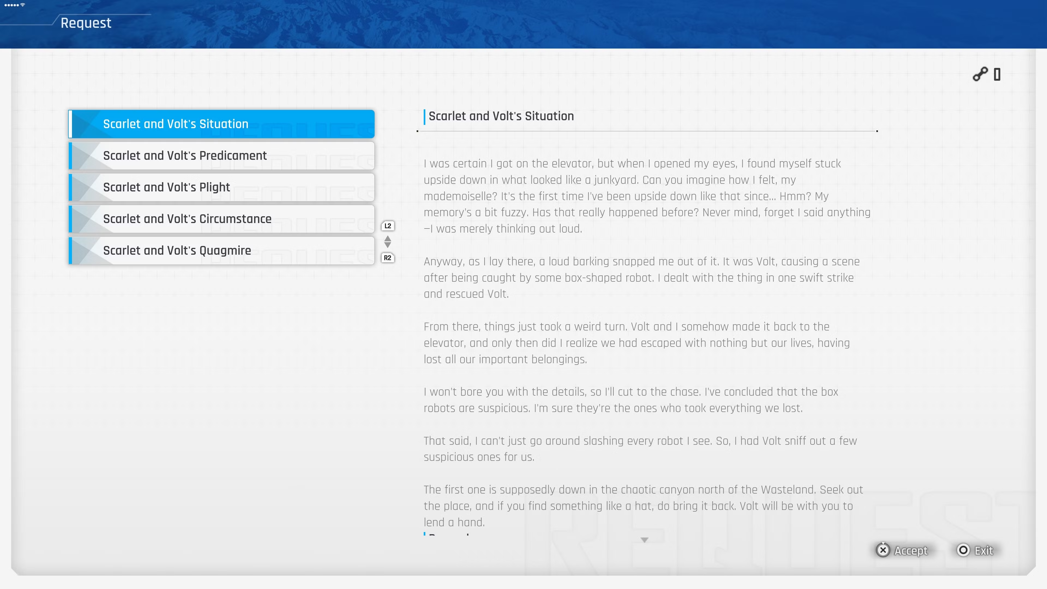Click the Exit button
This screenshot has width=1047, height=589.
[975, 550]
